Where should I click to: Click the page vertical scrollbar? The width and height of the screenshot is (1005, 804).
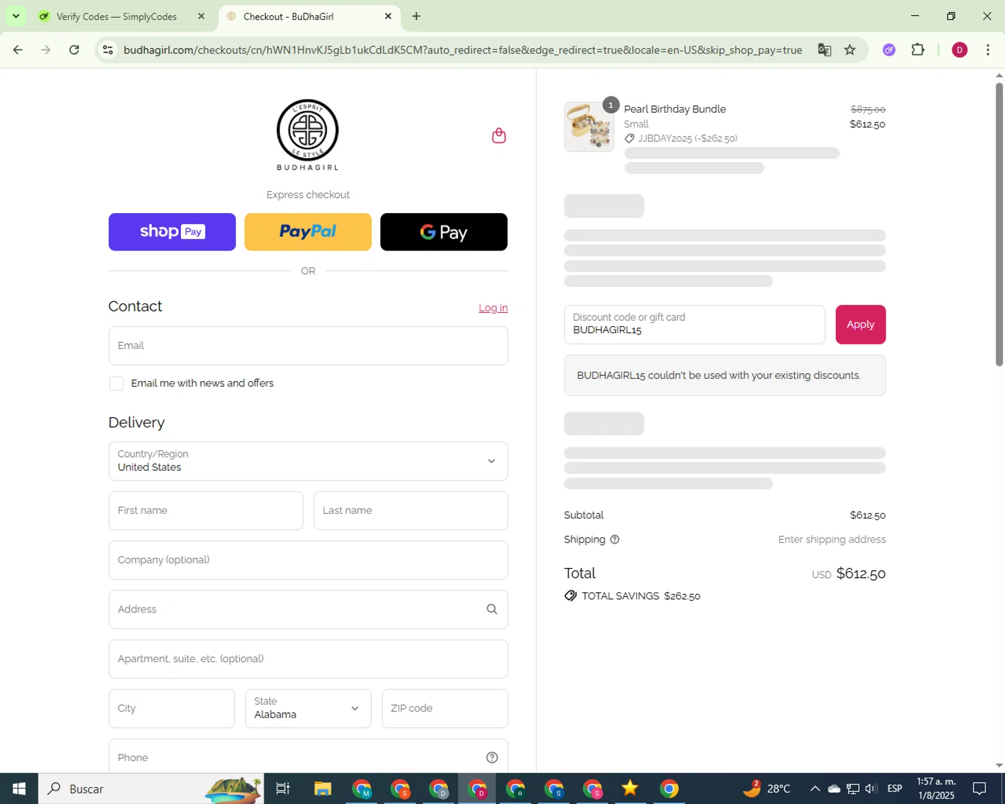[999, 224]
